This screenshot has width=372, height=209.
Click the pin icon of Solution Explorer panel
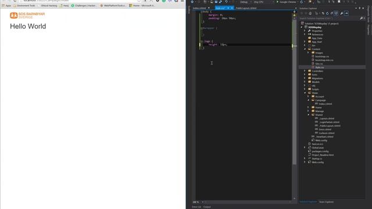pyautogui.click(x=360, y=8)
